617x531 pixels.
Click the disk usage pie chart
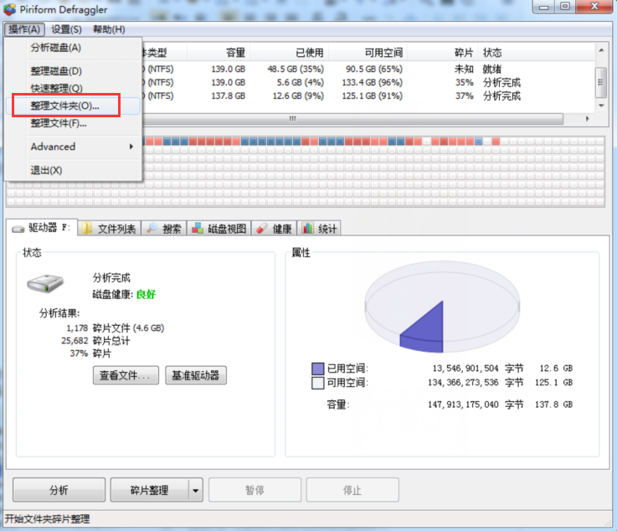(442, 307)
